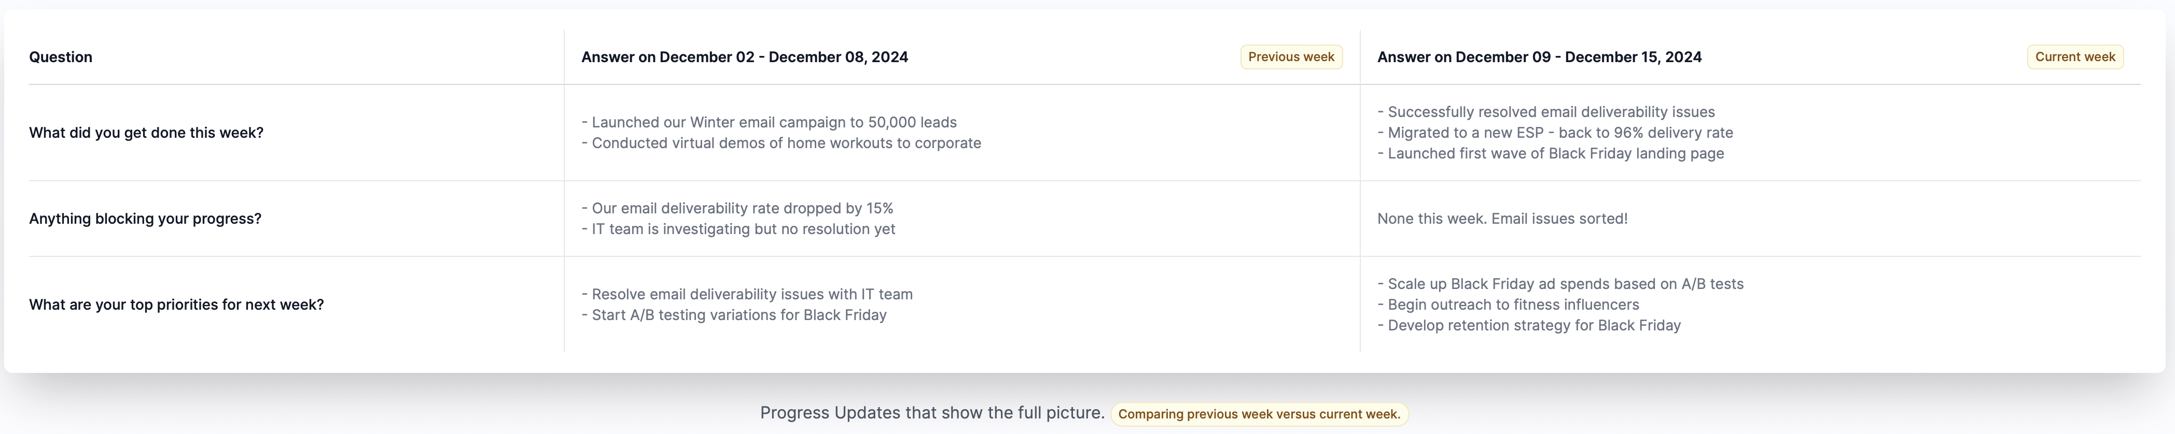
Task: Click 'Migrated to a new ESP' line
Action: pyautogui.click(x=1554, y=132)
